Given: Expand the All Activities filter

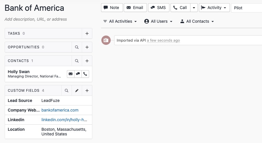Looking at the screenshot, I should [120, 21].
